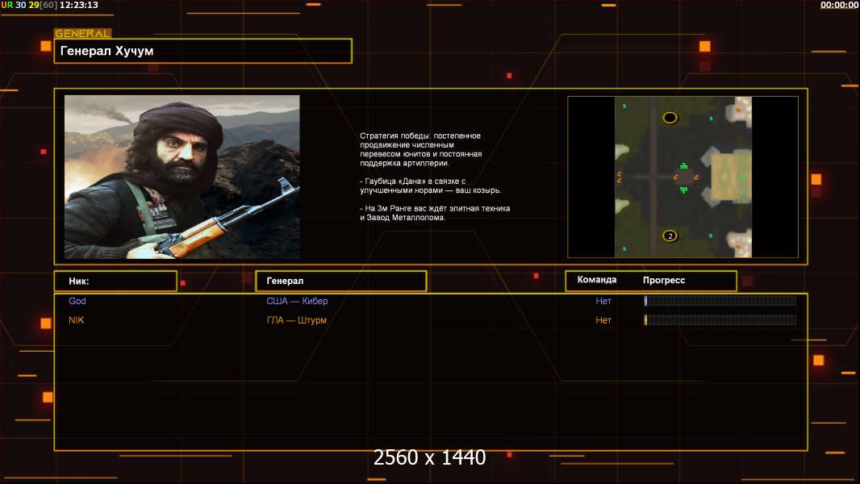Screen dimensions: 860x484
Task: Select player name NIK
Action: (76, 320)
